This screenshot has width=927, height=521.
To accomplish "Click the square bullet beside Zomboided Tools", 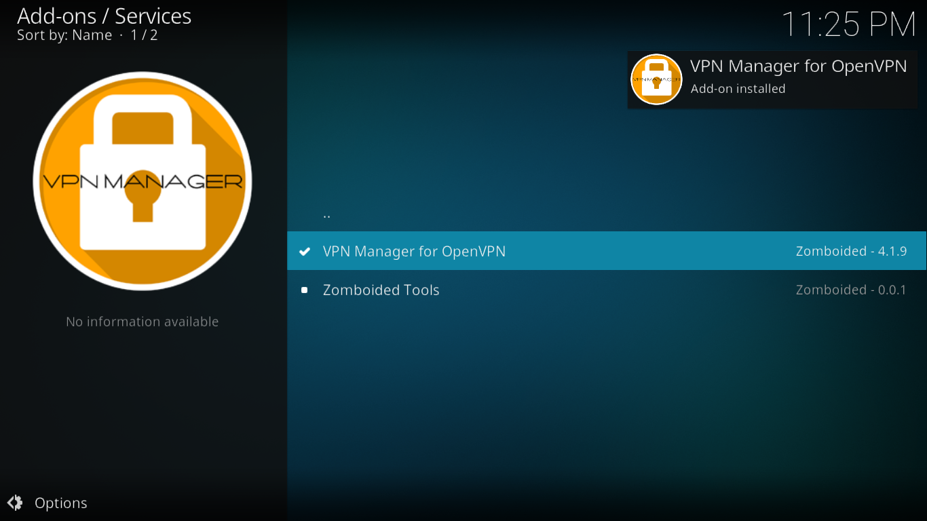I will tap(305, 290).
